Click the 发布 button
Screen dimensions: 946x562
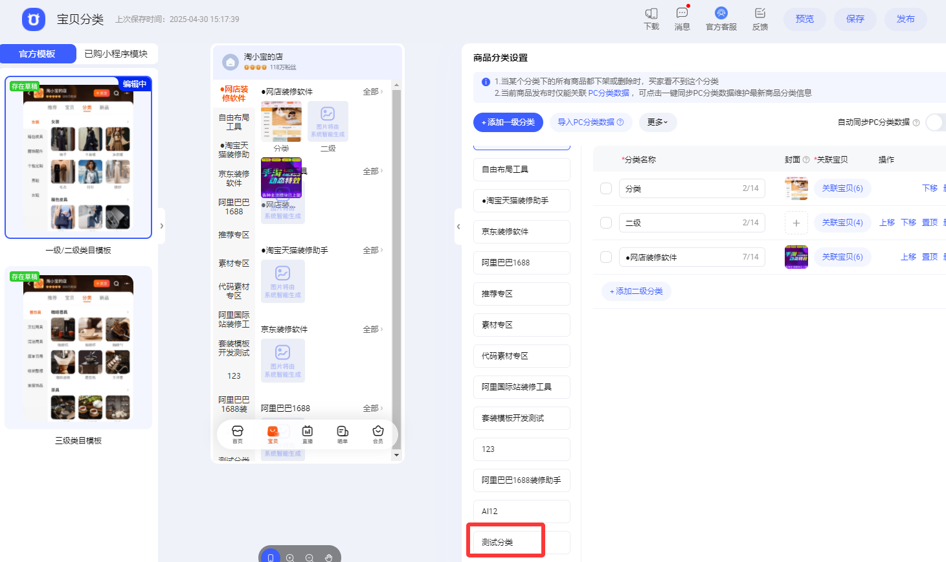906,19
